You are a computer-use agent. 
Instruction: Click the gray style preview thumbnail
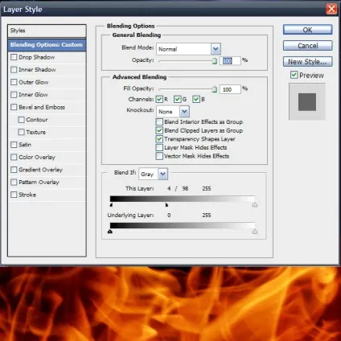307,102
